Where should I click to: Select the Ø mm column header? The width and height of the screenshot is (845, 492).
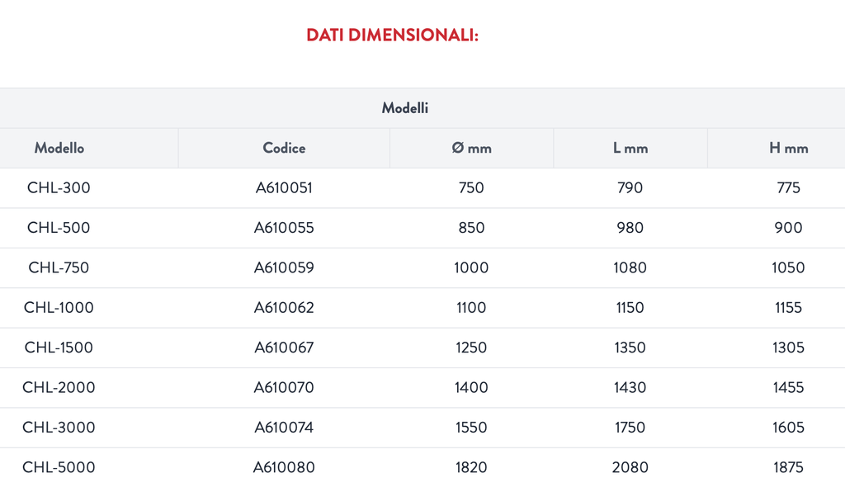coord(471,148)
